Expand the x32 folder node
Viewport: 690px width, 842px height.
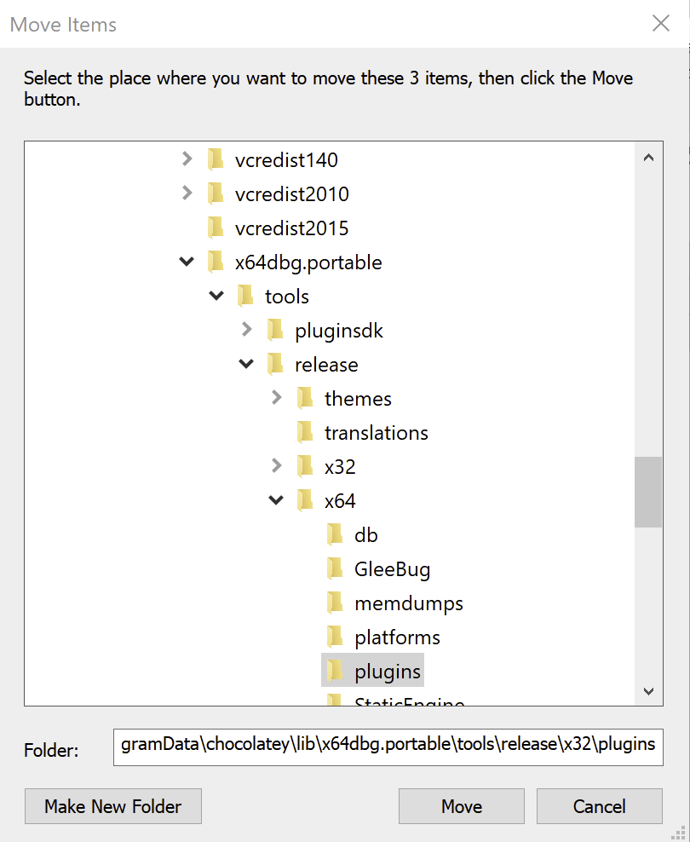(x=276, y=466)
